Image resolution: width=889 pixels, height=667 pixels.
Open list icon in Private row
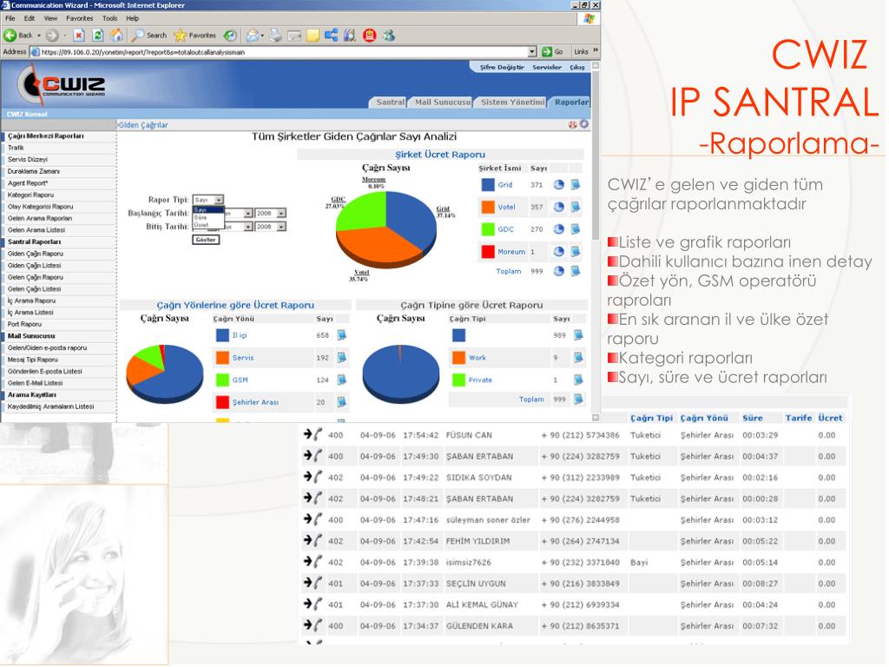tap(578, 380)
